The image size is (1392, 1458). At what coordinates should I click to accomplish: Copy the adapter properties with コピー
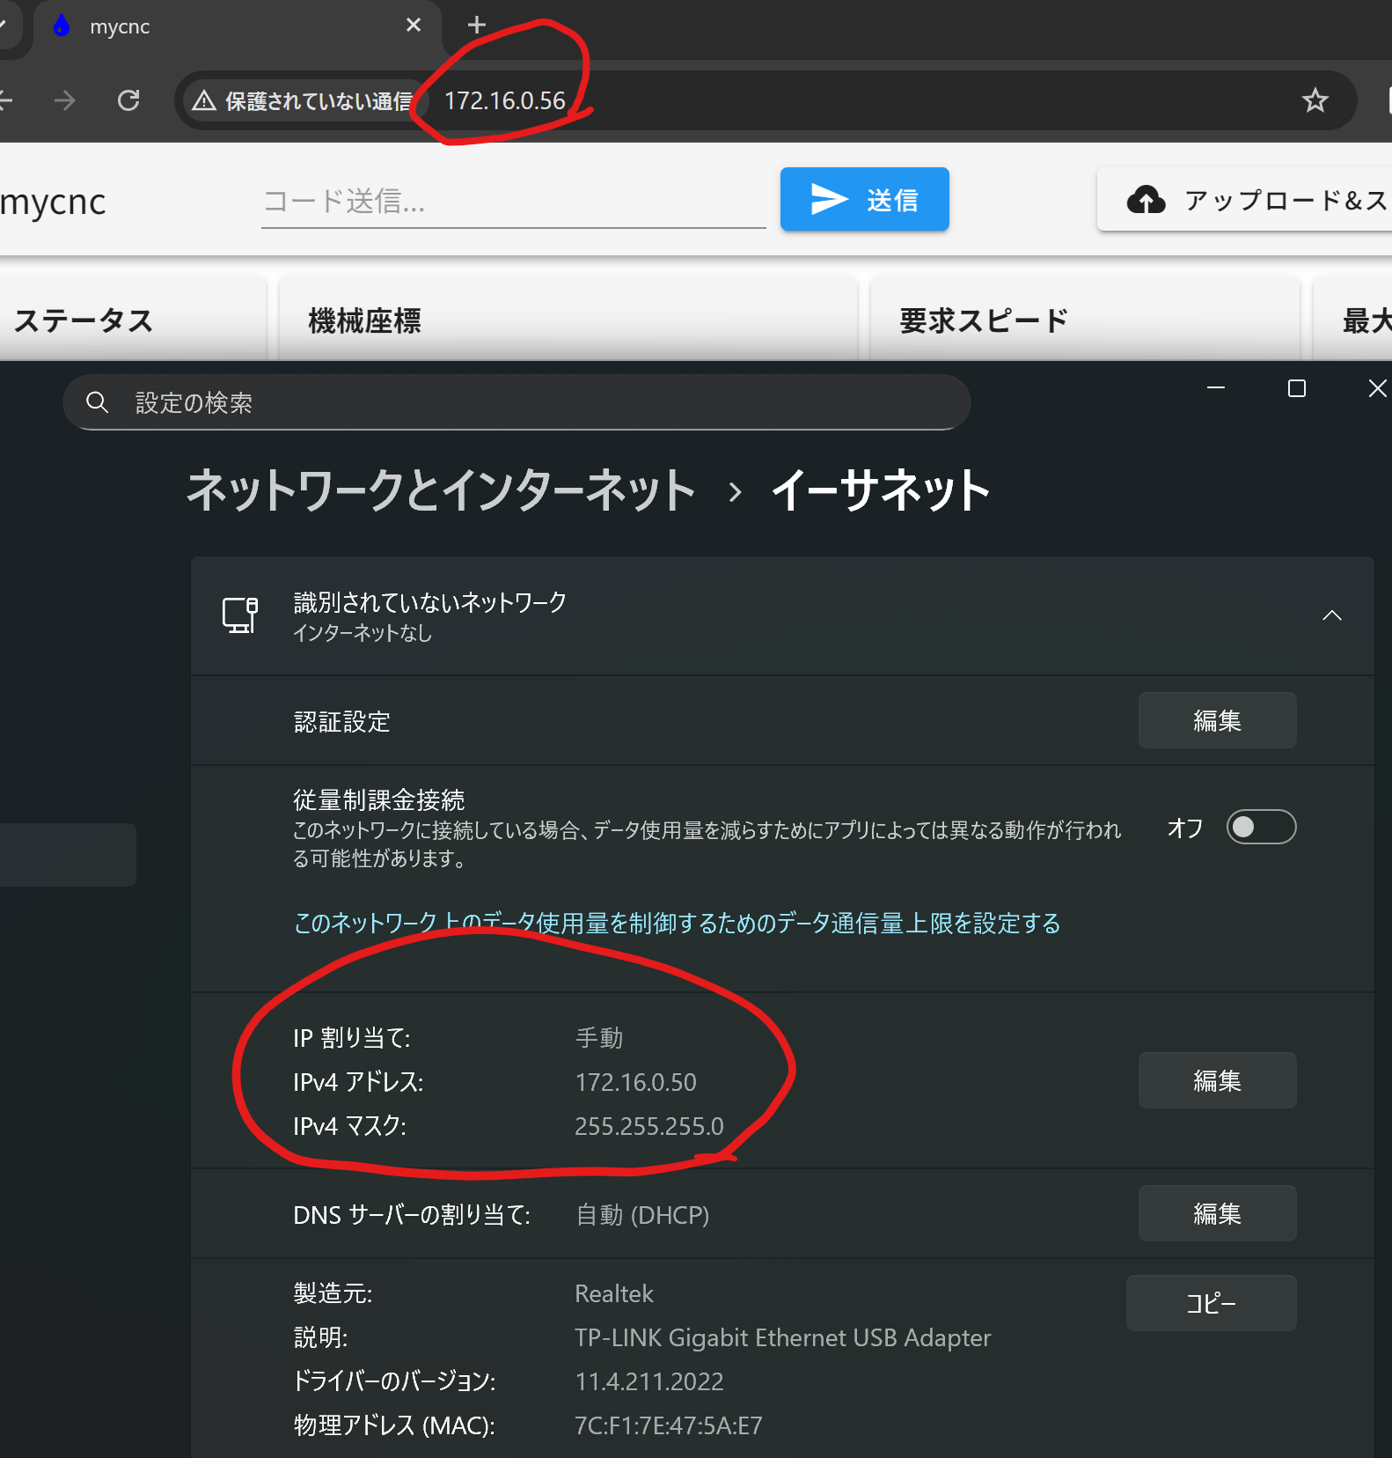pyautogui.click(x=1211, y=1302)
